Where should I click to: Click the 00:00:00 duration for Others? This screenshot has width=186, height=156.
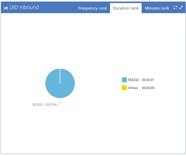(148, 88)
